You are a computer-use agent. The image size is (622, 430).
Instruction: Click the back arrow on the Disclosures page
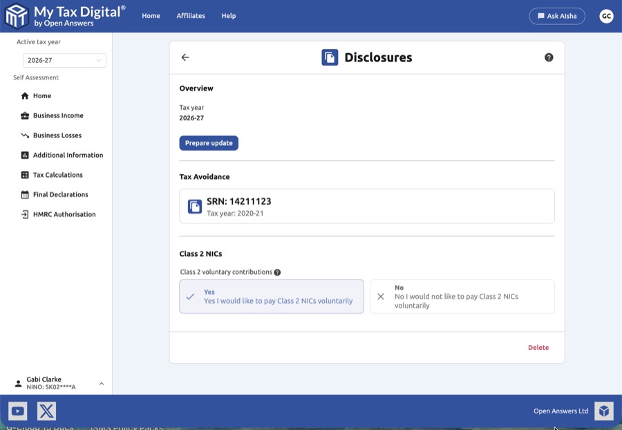[185, 57]
